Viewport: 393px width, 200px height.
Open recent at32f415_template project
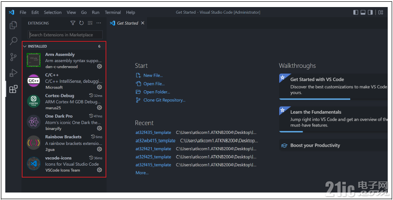153,165
